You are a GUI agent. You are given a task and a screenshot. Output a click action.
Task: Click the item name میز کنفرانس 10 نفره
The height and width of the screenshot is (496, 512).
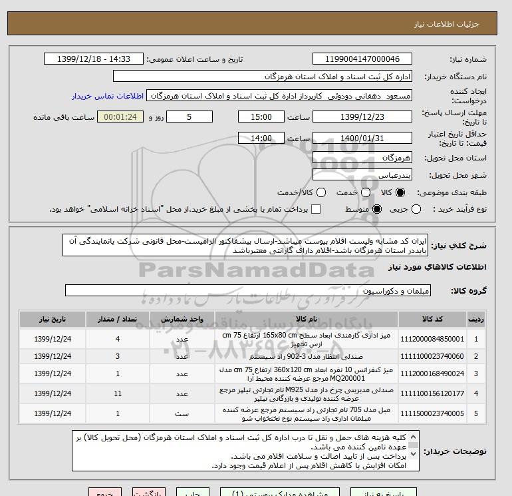pos(307,373)
